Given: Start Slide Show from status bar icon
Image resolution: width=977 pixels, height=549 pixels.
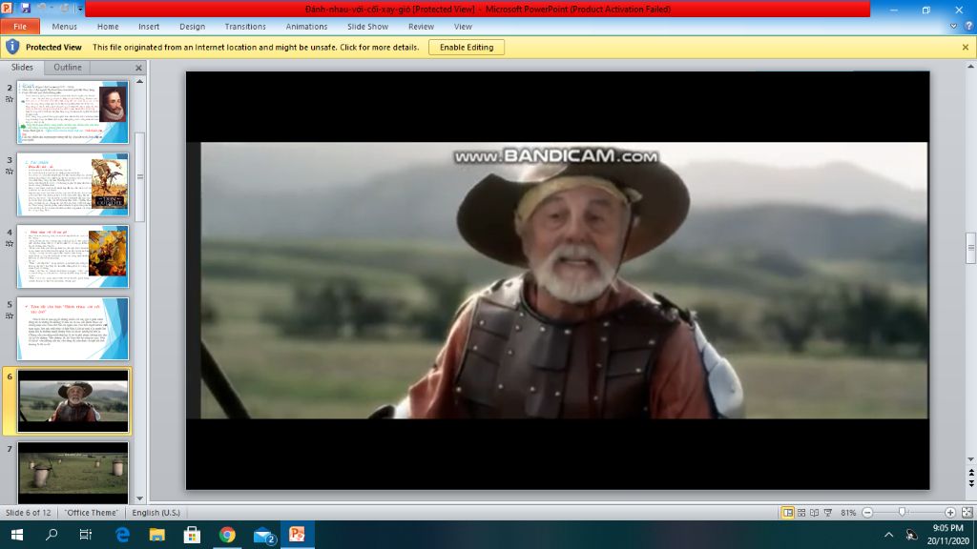Looking at the screenshot, I should pyautogui.click(x=828, y=512).
